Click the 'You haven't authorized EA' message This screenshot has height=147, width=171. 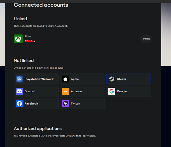[55, 136]
